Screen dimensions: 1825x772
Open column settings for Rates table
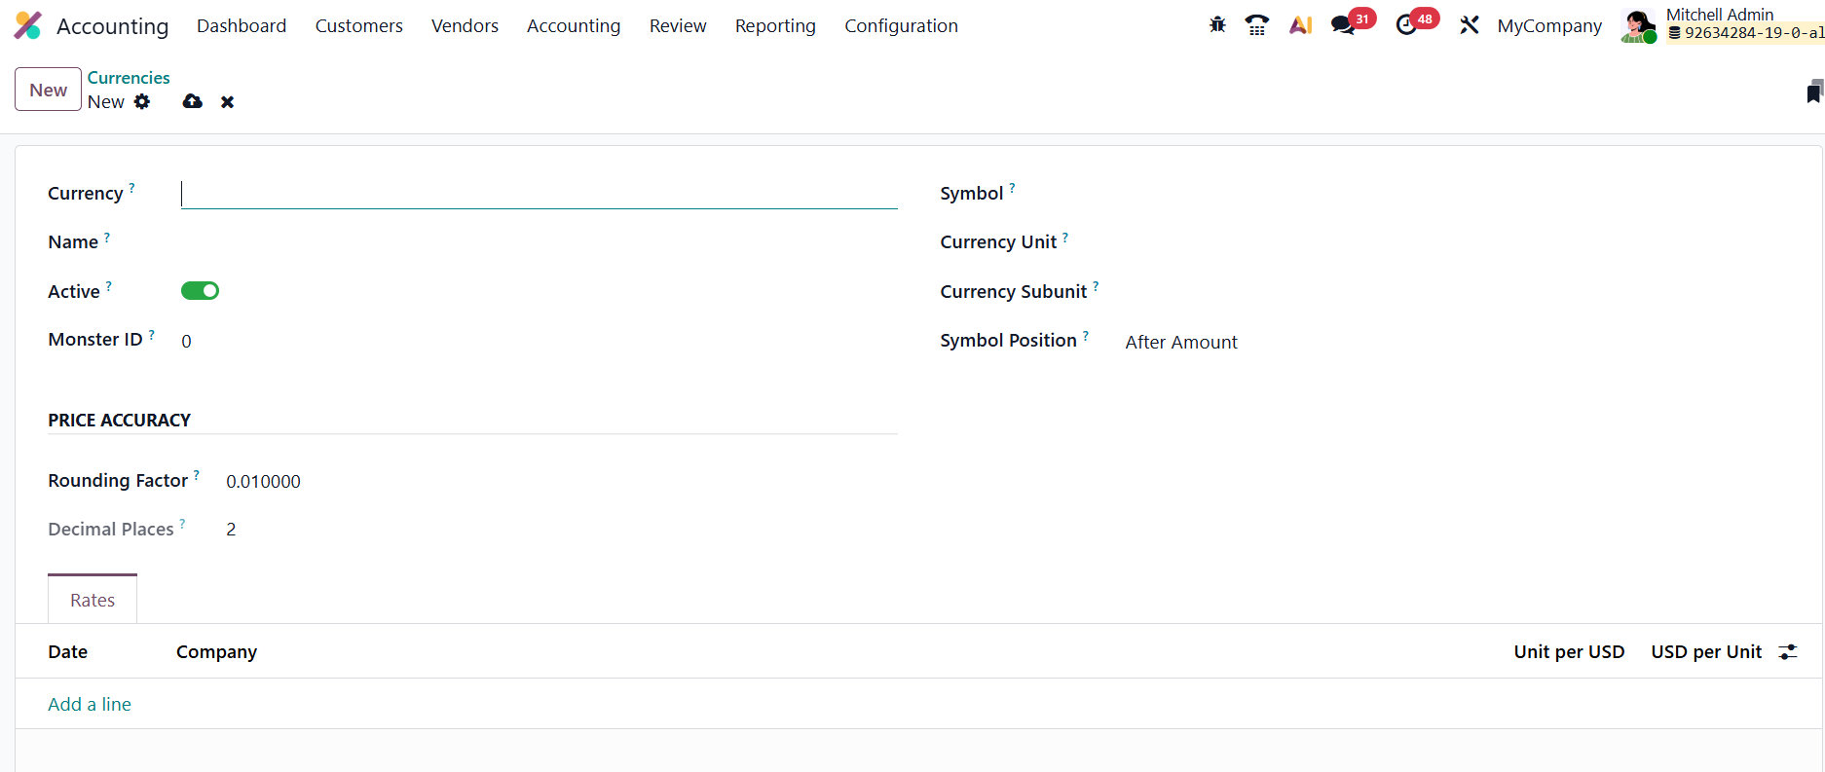1788,652
